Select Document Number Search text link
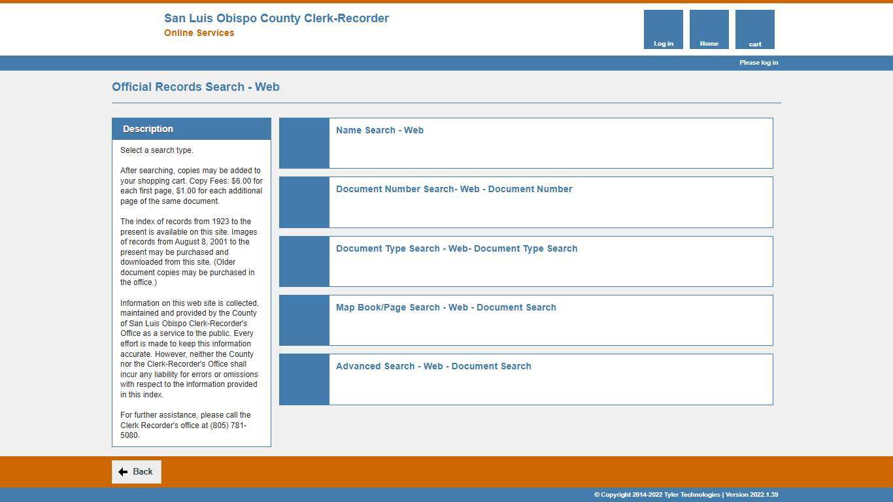Viewport: 893px width, 502px height. (x=454, y=189)
